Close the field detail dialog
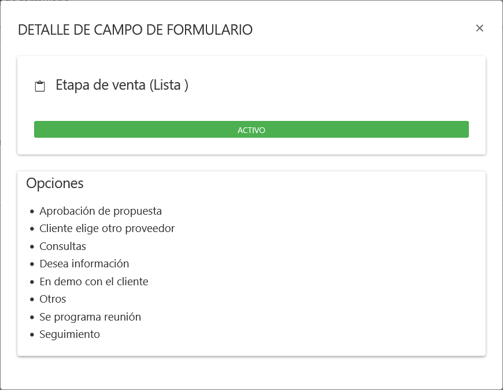 click(x=479, y=27)
